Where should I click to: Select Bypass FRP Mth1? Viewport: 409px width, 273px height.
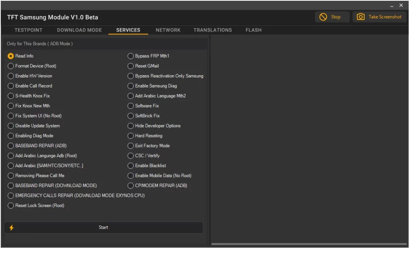click(x=148, y=56)
